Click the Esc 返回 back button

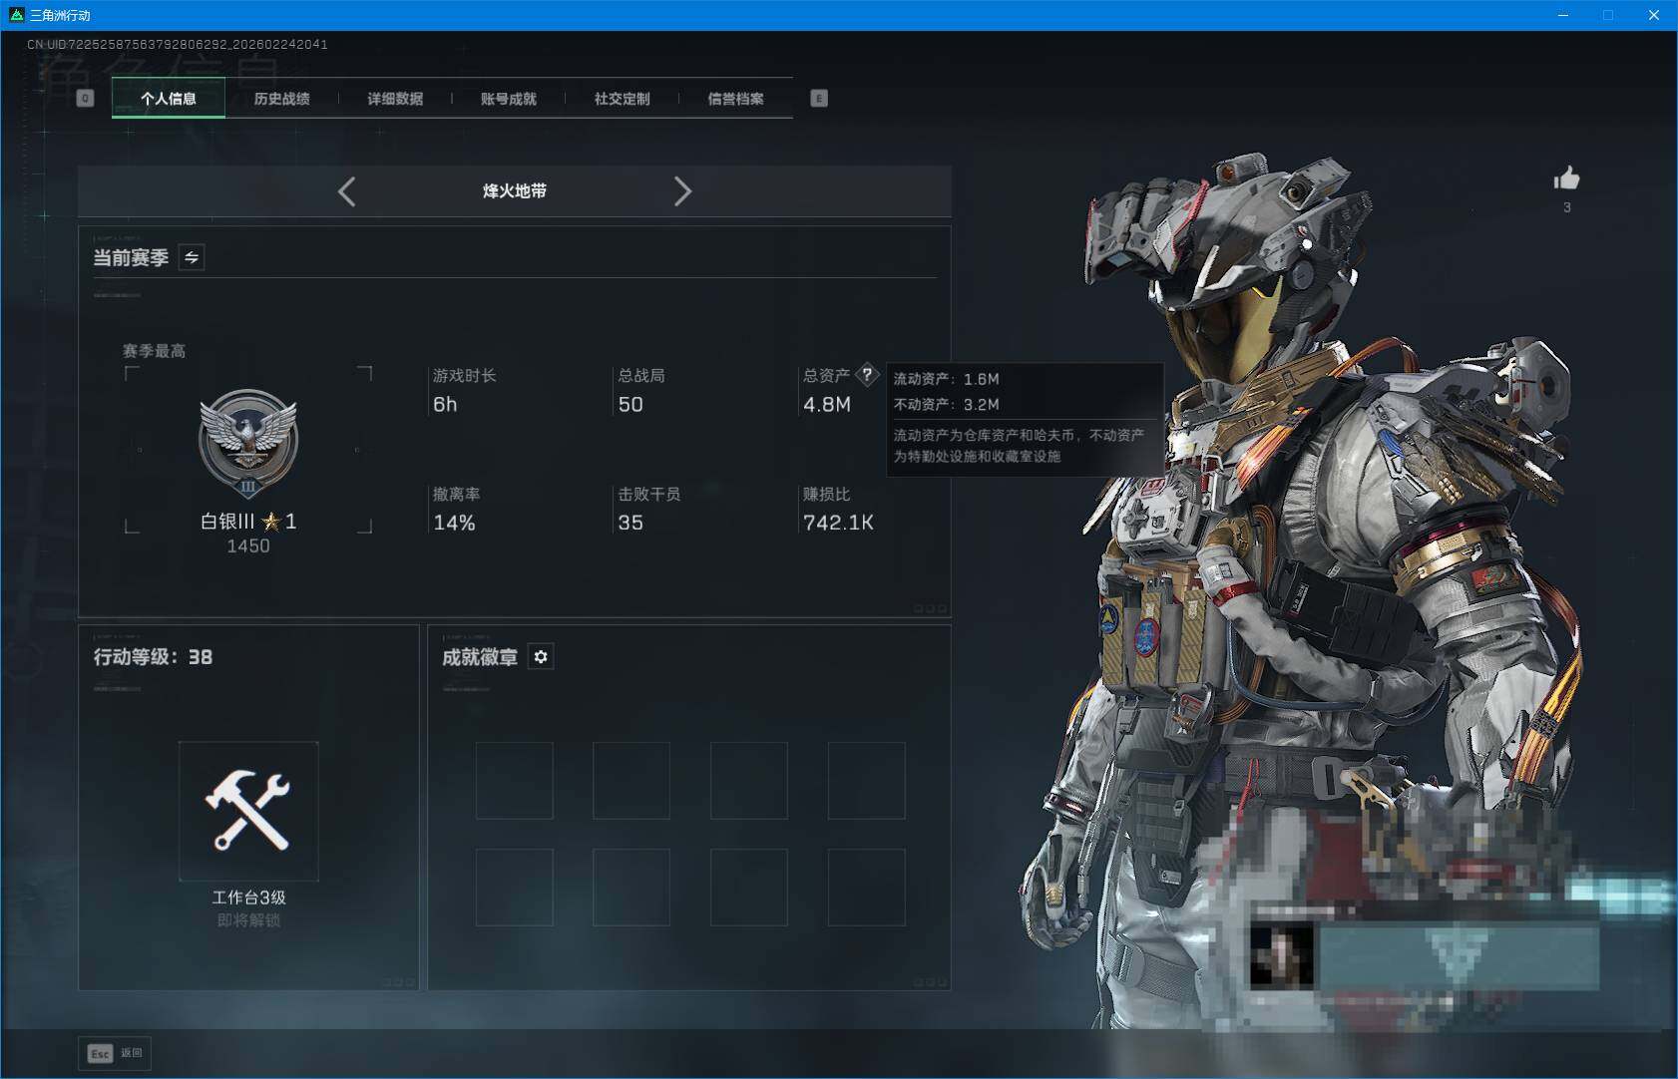click(116, 1053)
